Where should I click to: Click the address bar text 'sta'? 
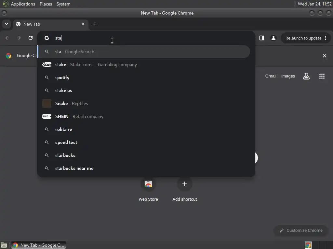coord(58,38)
